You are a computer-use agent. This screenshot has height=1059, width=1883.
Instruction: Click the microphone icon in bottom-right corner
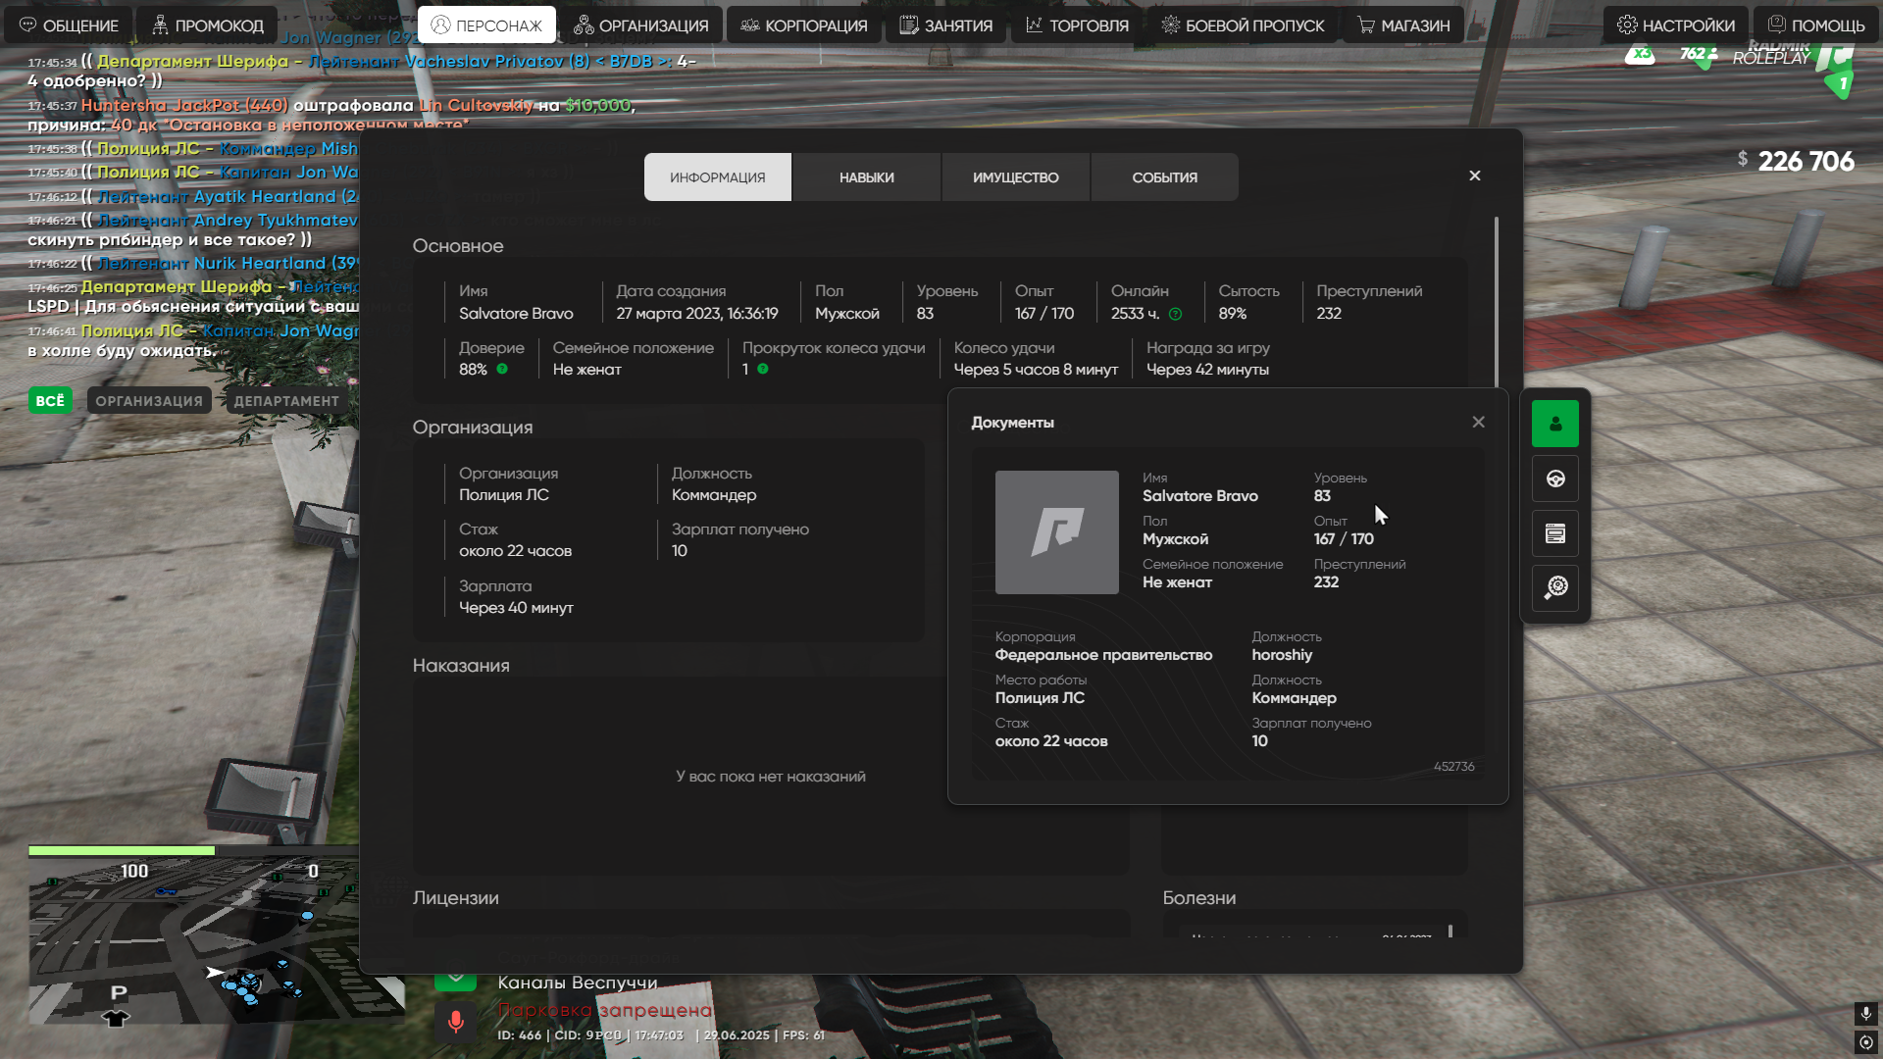tap(1865, 1013)
